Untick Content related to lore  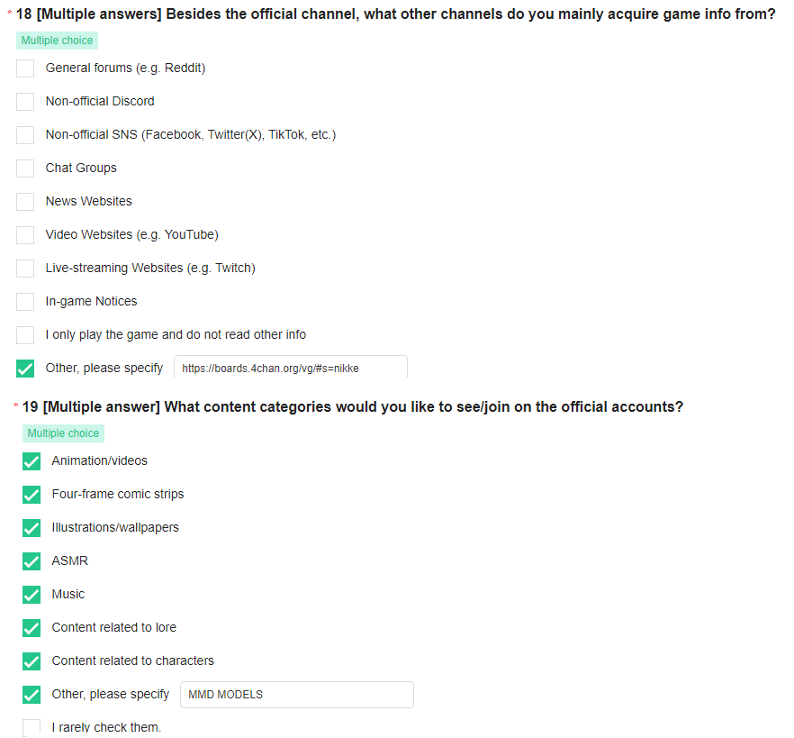pos(32,628)
